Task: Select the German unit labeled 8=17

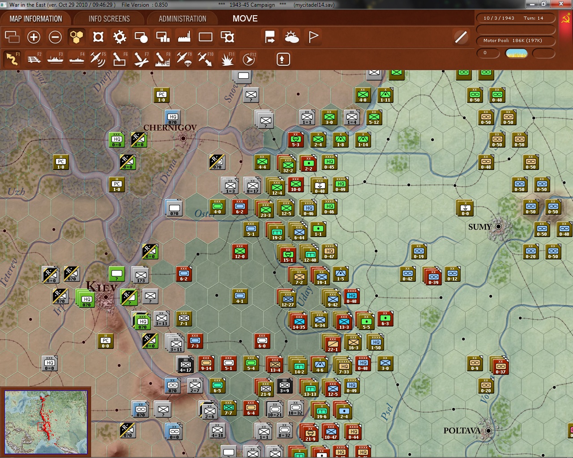Action: tap(252, 185)
